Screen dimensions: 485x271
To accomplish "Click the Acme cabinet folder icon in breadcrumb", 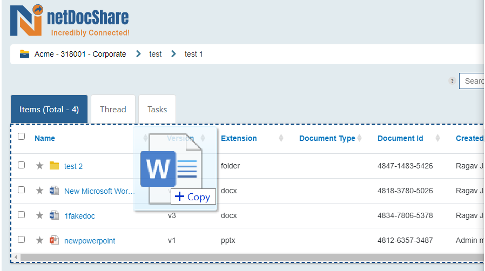I will (x=24, y=54).
